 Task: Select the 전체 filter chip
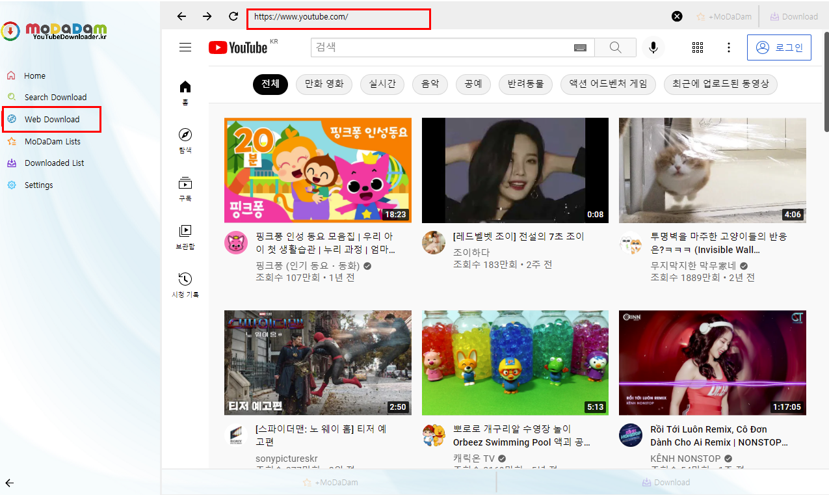(270, 84)
